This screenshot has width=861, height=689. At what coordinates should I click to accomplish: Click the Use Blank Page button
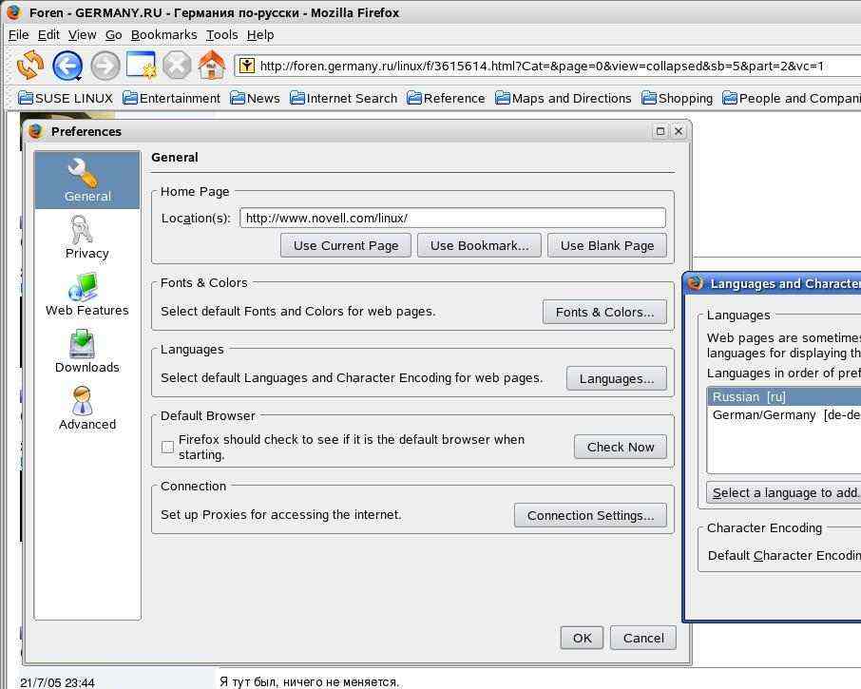(607, 245)
